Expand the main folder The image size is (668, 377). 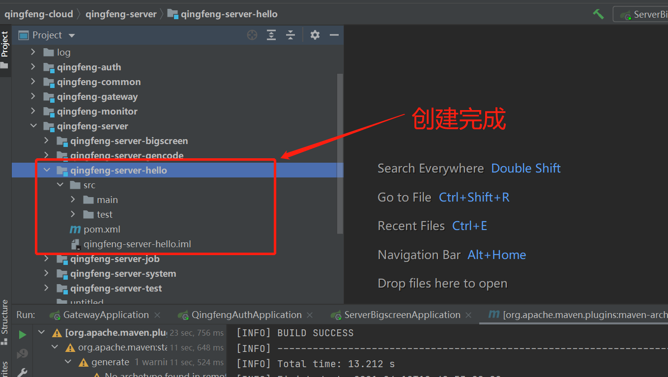coord(73,200)
